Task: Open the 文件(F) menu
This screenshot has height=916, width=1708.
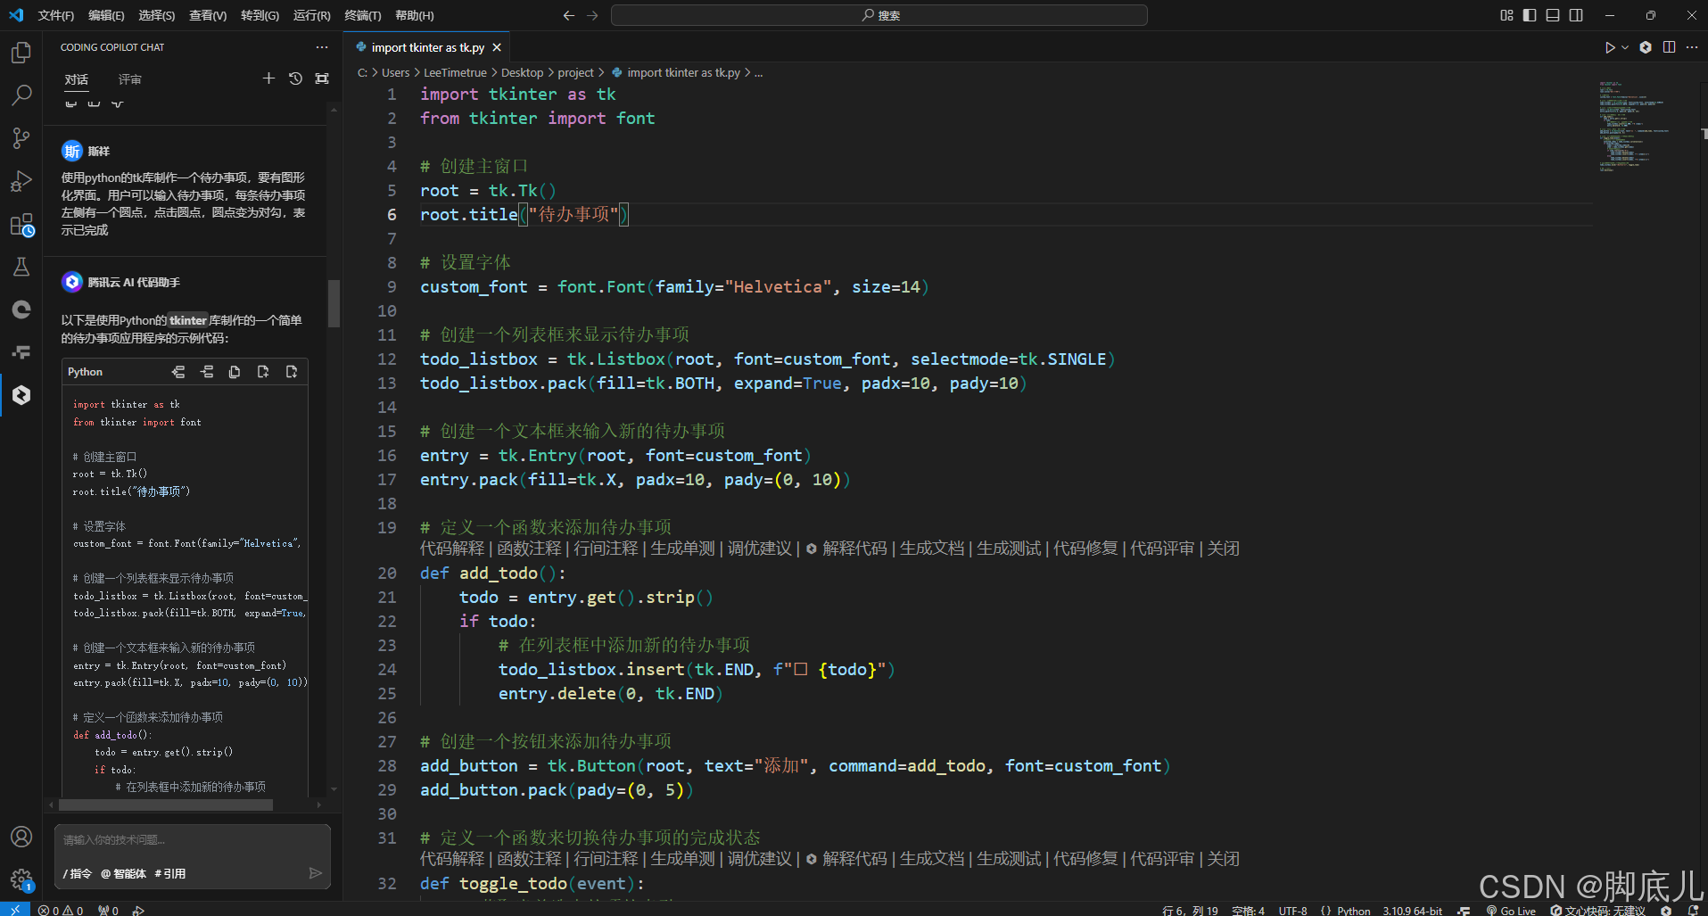Action: (56, 15)
